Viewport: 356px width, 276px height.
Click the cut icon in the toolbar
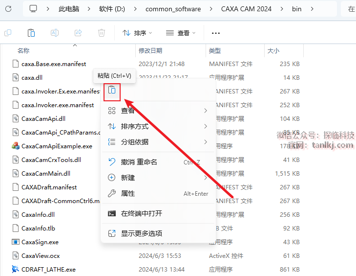[x=8, y=33]
